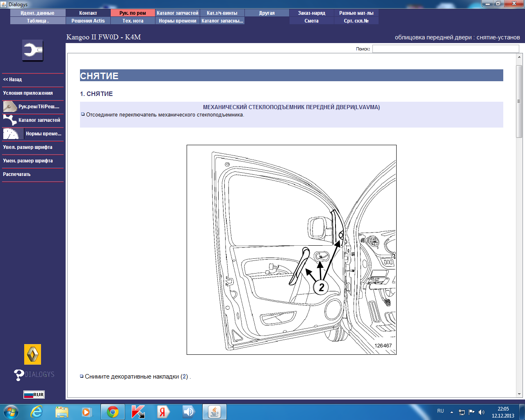Open Смета menu item

click(312, 21)
